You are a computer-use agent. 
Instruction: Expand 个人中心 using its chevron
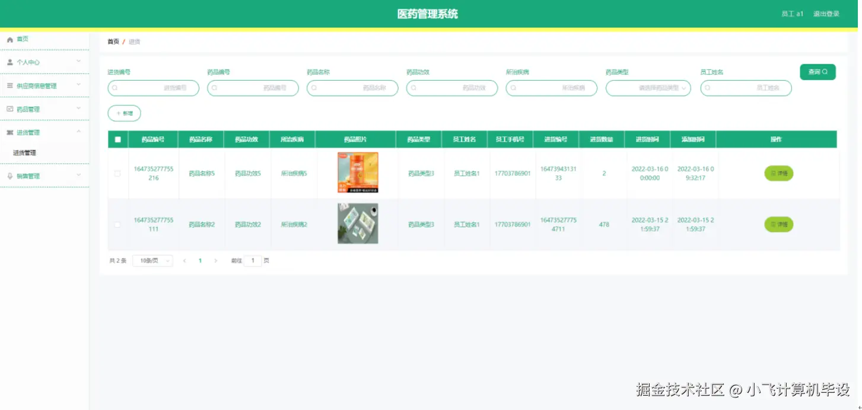coord(78,61)
